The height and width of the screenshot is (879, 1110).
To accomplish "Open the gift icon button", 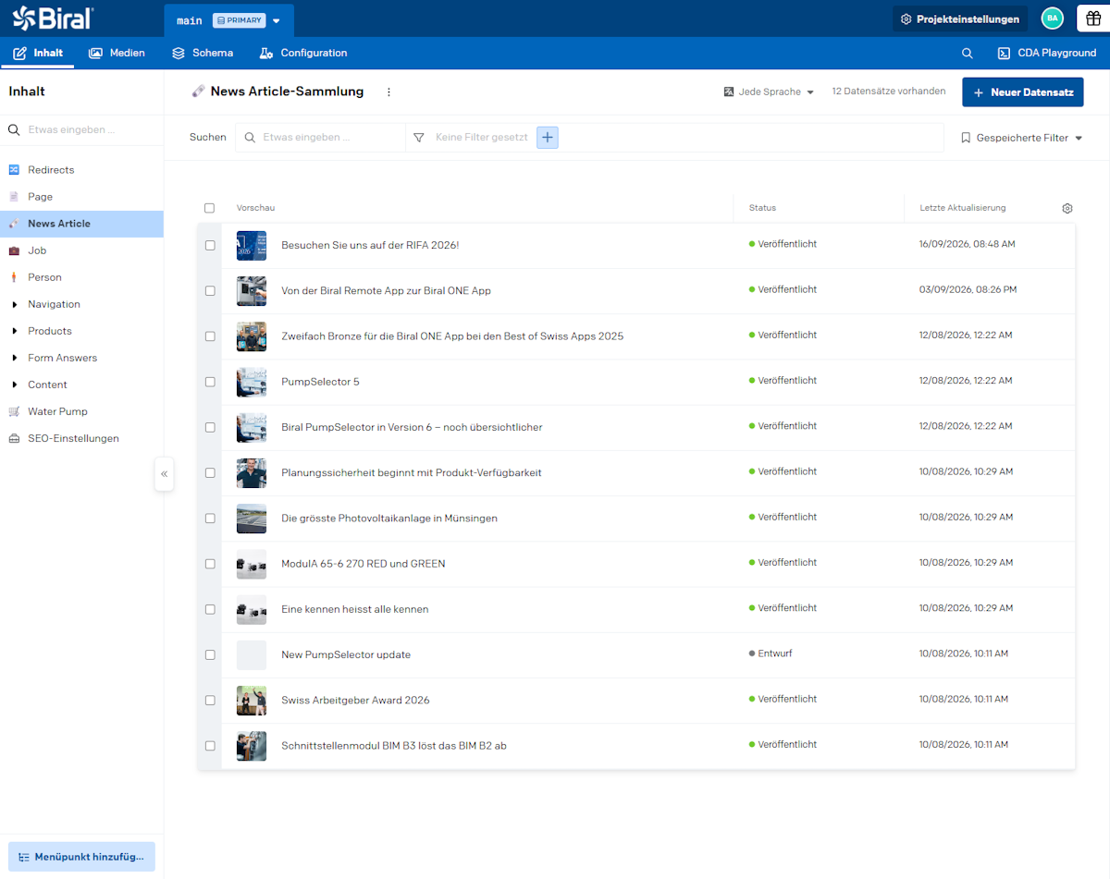I will coord(1093,18).
